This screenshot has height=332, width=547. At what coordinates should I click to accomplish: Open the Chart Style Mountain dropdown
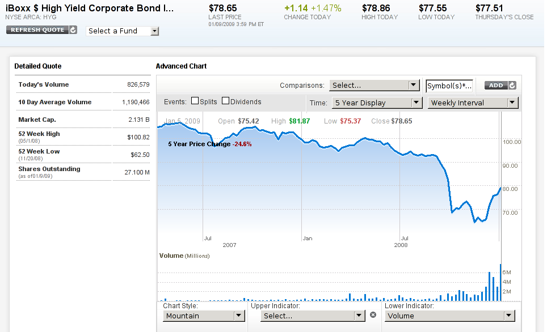[203, 316]
